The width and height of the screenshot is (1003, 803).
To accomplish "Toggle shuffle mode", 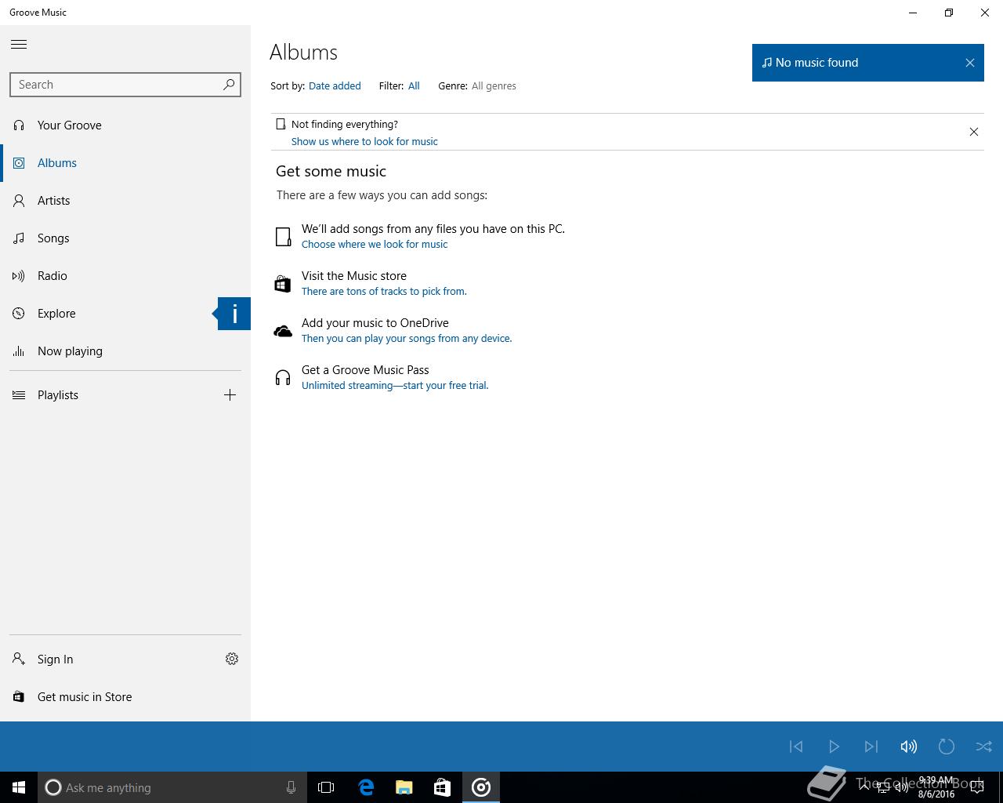I will [984, 747].
